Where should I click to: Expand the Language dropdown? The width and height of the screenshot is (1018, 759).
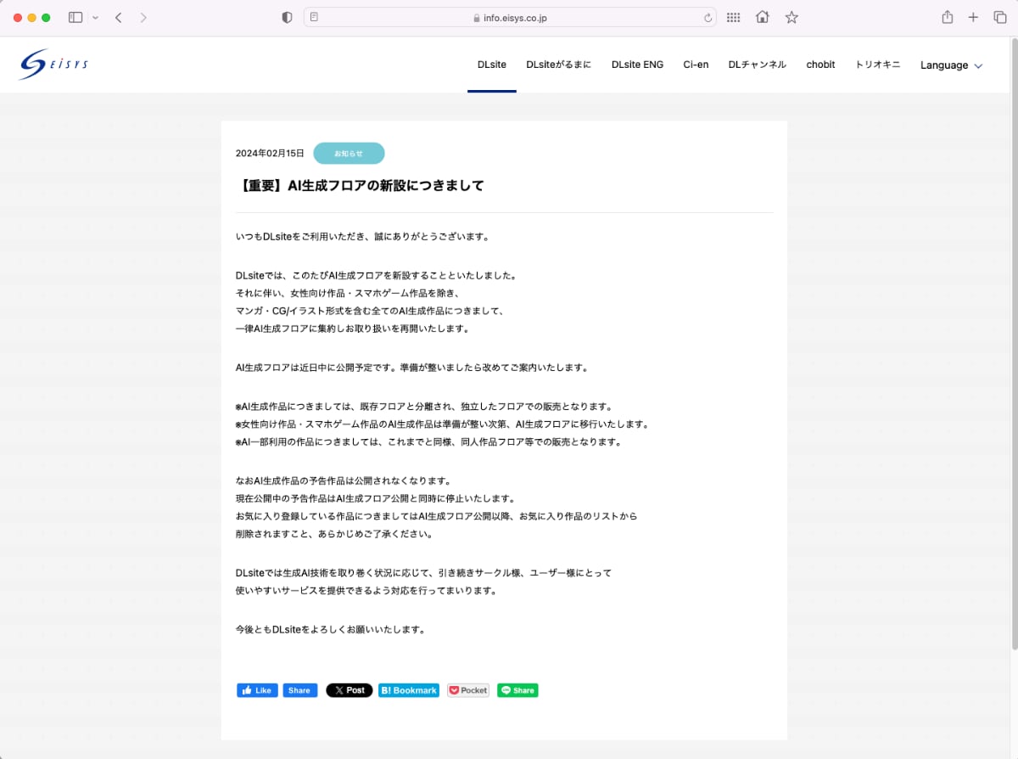[951, 65]
